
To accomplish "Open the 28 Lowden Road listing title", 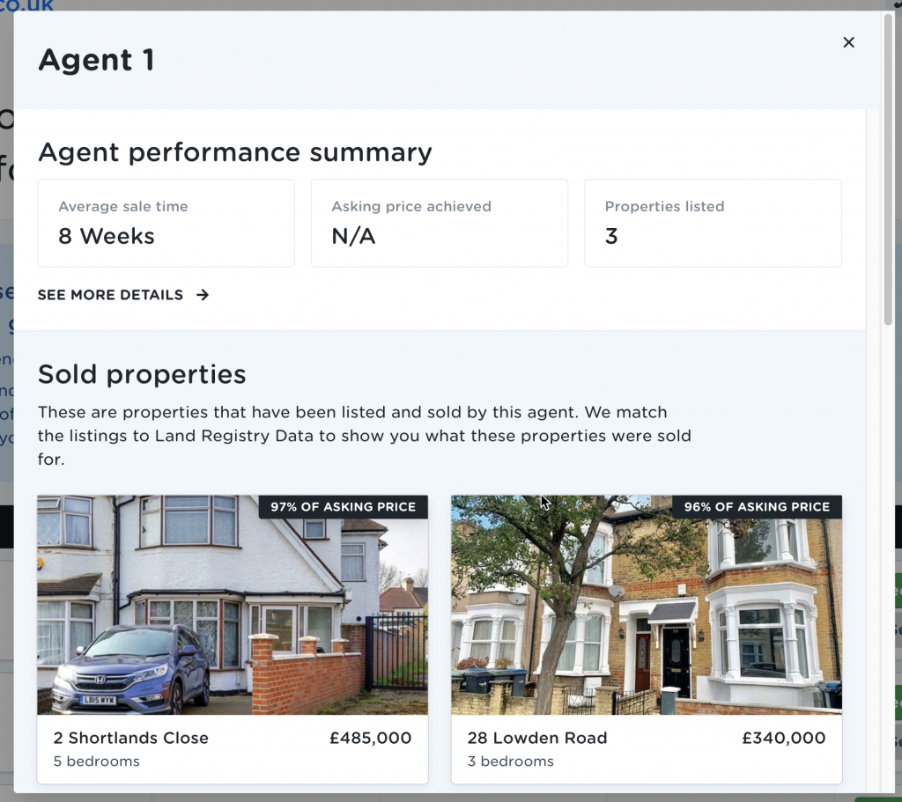I will [537, 738].
